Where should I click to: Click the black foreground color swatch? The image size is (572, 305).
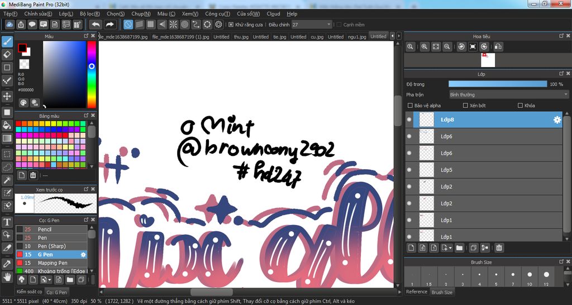pyautogui.click(x=22, y=48)
